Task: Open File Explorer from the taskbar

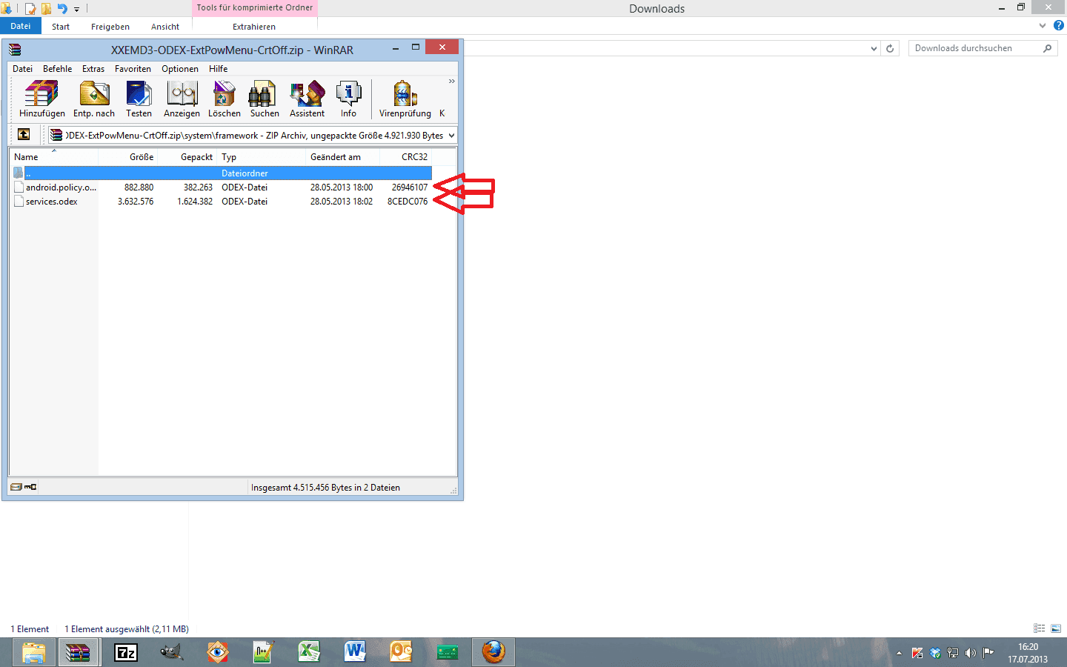Action: [x=33, y=652]
